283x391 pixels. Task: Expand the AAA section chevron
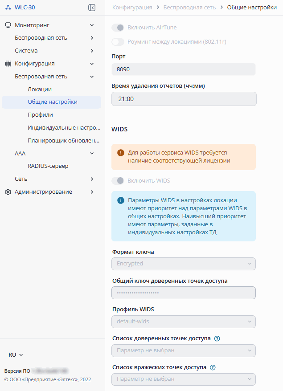pos(92,153)
